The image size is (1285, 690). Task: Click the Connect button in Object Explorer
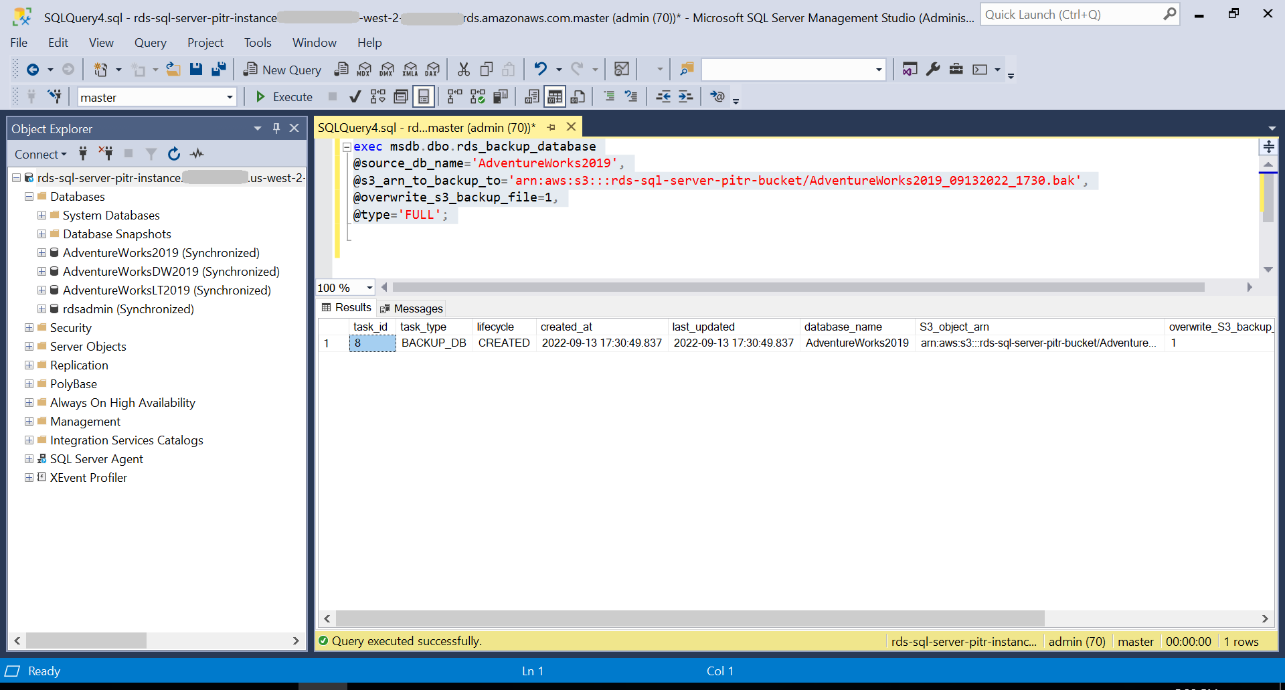[x=38, y=154]
